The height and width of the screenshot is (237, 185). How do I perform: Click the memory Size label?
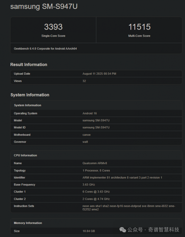coord(17,231)
